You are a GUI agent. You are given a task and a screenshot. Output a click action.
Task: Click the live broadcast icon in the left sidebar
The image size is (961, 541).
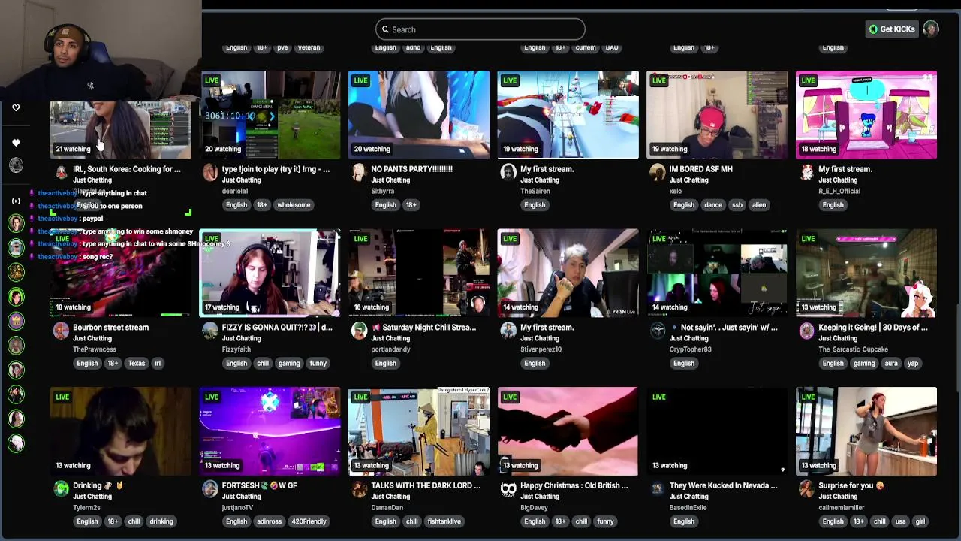16,201
